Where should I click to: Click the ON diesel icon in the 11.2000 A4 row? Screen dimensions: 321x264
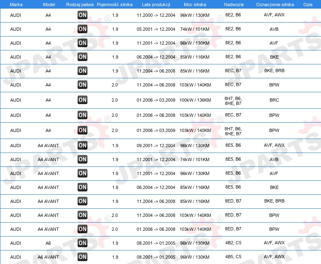(83, 15)
